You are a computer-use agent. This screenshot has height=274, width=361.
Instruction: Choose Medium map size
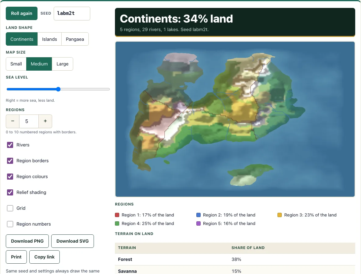pyautogui.click(x=39, y=64)
